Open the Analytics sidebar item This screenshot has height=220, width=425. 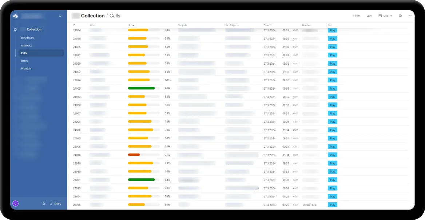click(26, 45)
